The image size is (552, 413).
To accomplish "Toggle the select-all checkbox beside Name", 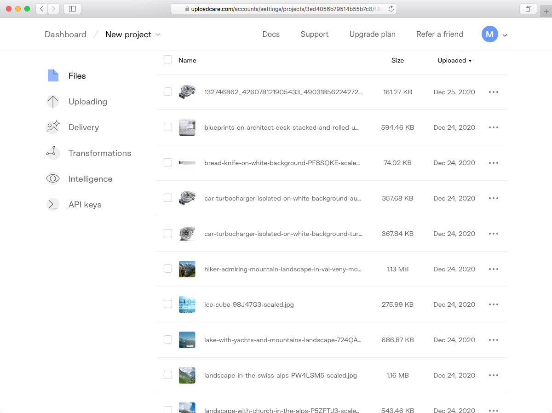I will coord(168,59).
